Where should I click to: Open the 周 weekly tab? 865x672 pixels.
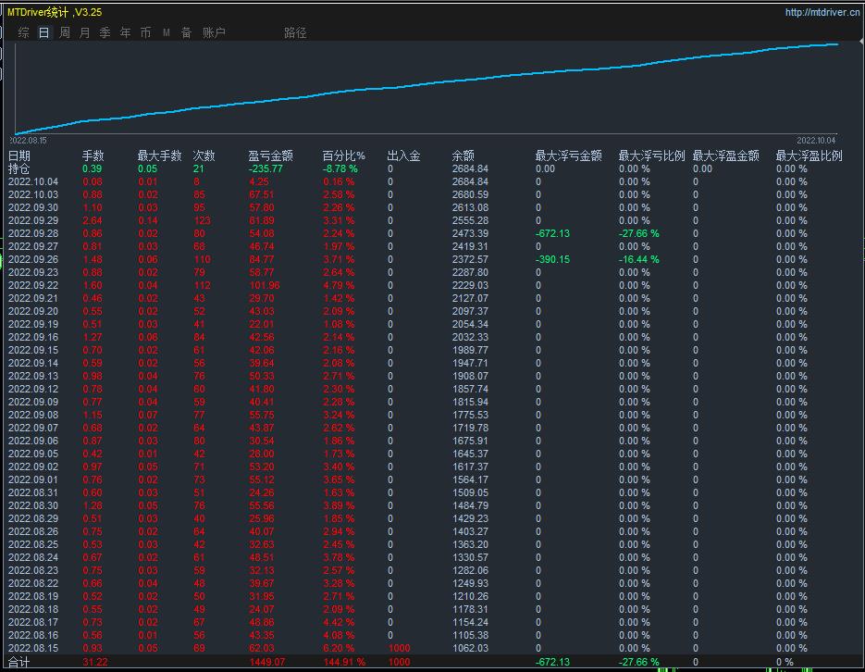coord(65,32)
